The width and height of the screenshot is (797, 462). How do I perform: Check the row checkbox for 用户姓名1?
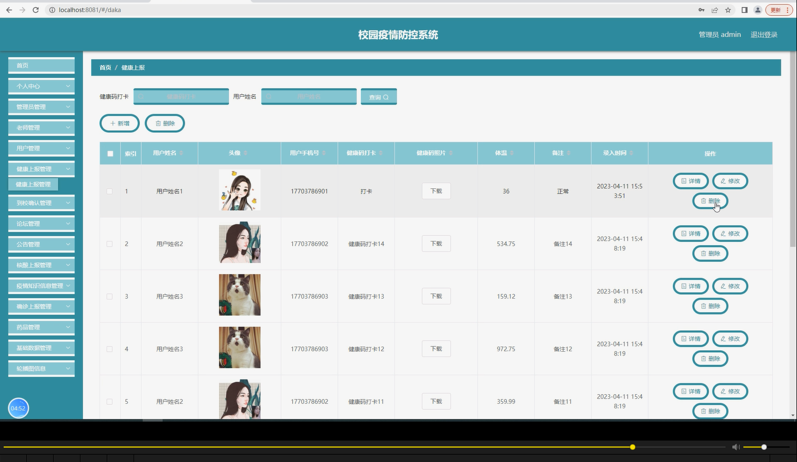pyautogui.click(x=109, y=191)
